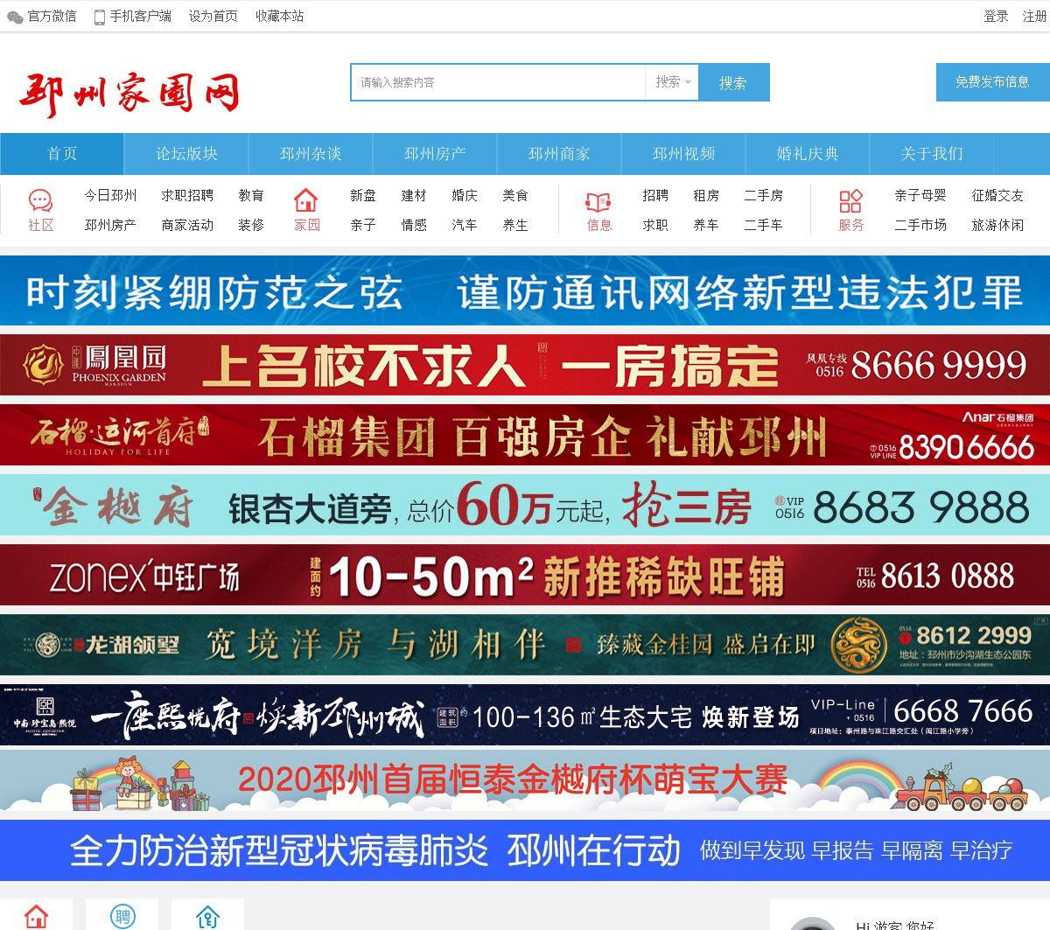Click the 邳州家园网 site logo
Image resolution: width=1050 pixels, height=930 pixels.
129,94
